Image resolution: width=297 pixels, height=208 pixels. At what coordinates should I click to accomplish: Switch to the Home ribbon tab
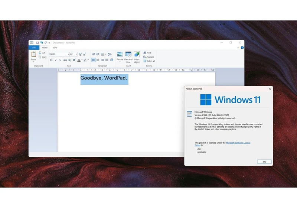click(x=45, y=48)
